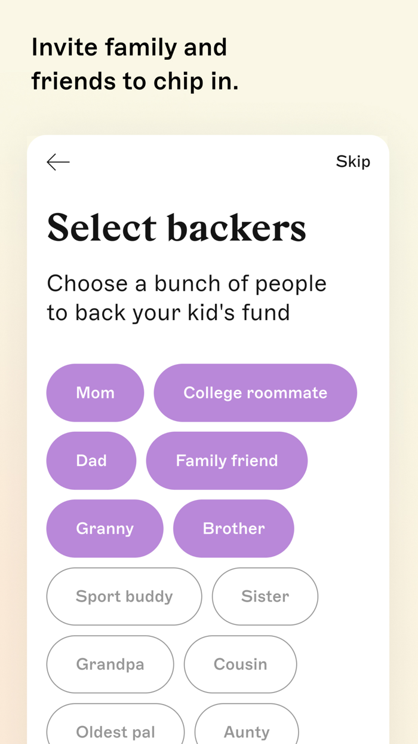Select the Cousin chip
Screen dimensions: 418x744
pyautogui.click(x=240, y=664)
